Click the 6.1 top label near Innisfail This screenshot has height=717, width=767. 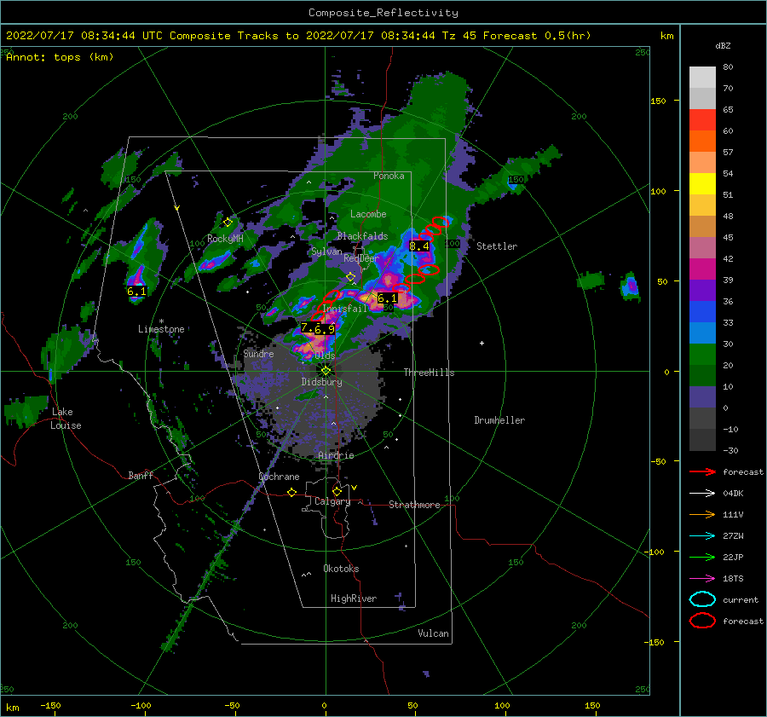388,298
